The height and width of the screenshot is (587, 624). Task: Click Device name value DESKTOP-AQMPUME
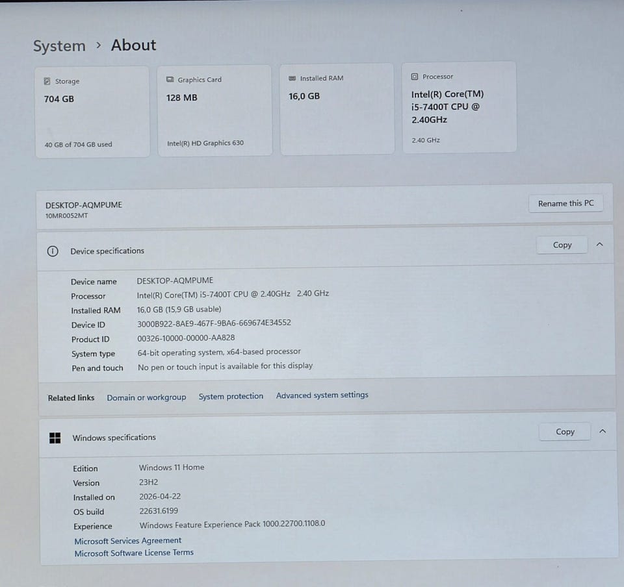(175, 281)
